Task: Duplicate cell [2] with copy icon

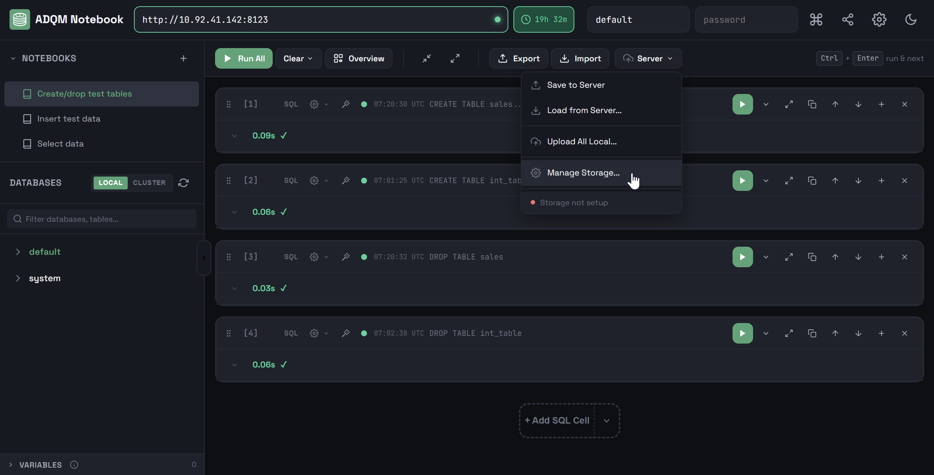Action: coord(812,181)
